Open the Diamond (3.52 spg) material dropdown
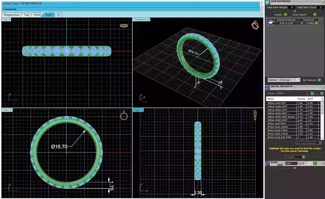This screenshot has width=325, height=199. pos(298,80)
